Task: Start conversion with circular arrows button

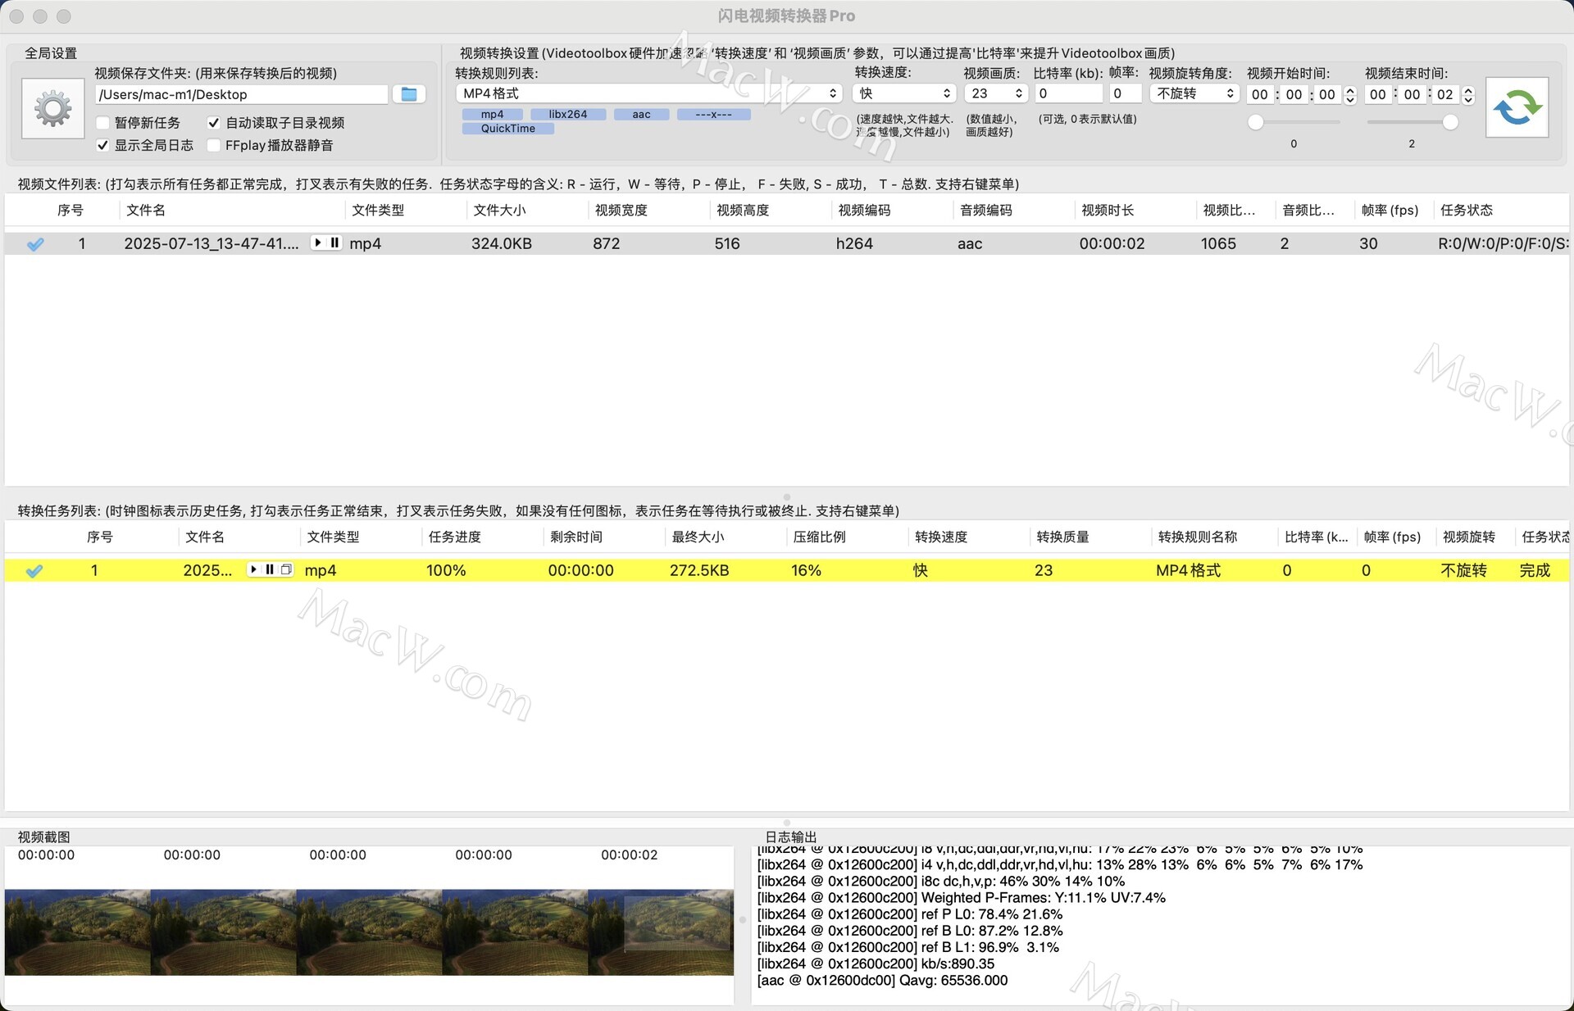Action: tap(1517, 108)
